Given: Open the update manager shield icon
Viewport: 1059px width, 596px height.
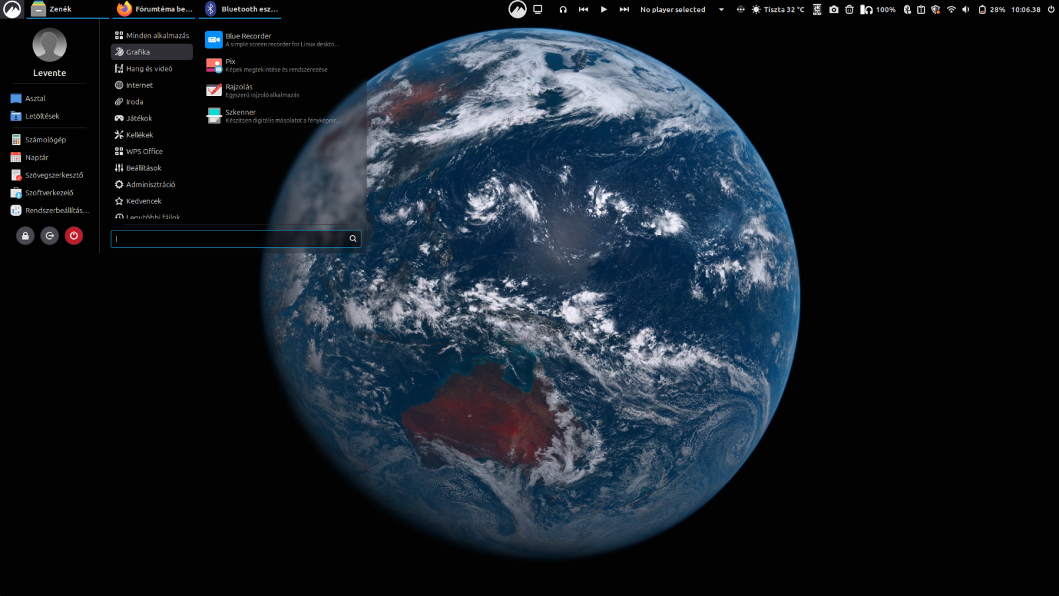Looking at the screenshot, I should [x=935, y=9].
